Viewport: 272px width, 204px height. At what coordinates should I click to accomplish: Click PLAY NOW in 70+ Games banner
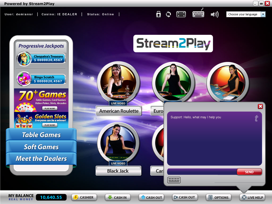pyautogui.click(x=50, y=108)
